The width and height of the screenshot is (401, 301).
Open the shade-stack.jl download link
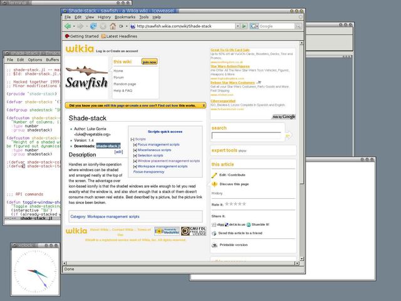pyautogui.click(x=108, y=146)
